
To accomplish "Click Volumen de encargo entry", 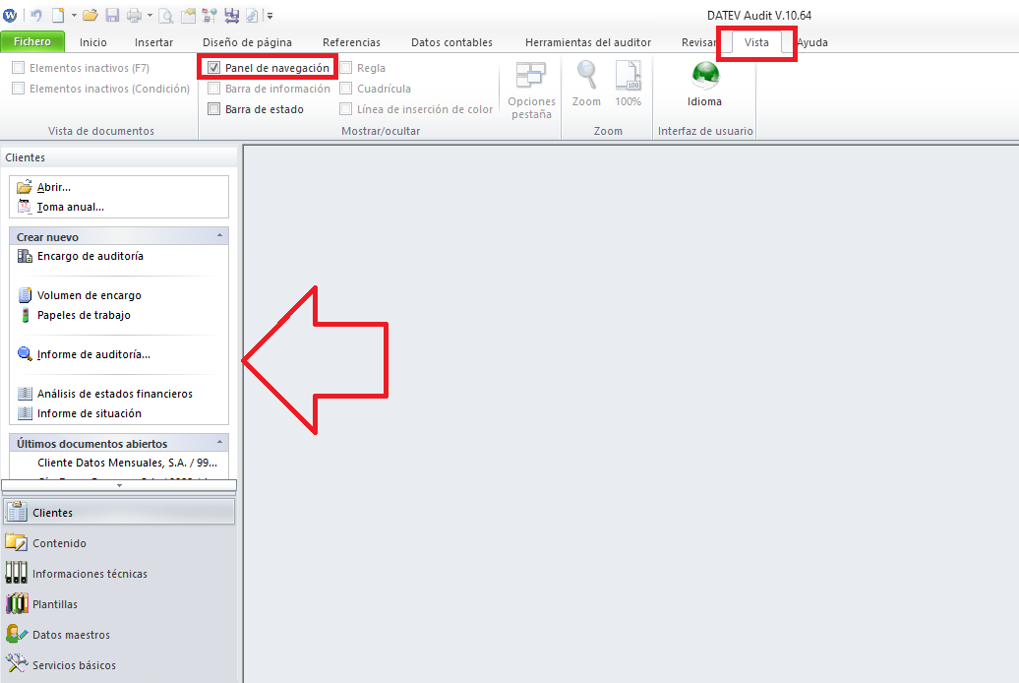I will click(x=90, y=295).
